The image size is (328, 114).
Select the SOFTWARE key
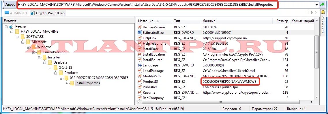pyautogui.click(x=35, y=37)
